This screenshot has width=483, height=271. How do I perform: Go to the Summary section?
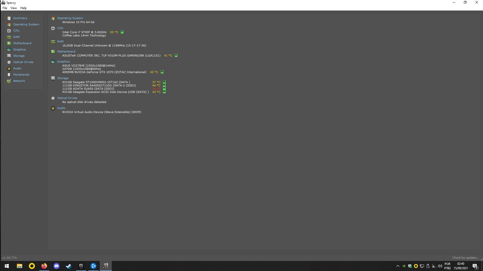pyautogui.click(x=20, y=18)
